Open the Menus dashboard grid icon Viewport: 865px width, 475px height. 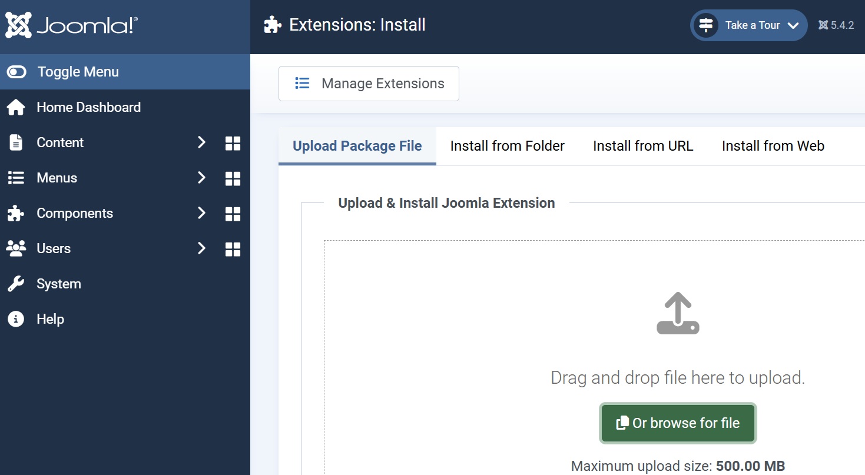coord(233,178)
